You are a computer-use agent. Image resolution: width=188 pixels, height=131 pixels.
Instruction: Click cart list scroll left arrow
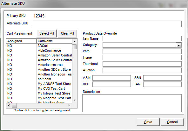(9, 106)
